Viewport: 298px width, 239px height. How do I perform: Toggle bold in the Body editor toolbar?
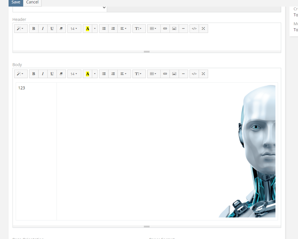34,74
